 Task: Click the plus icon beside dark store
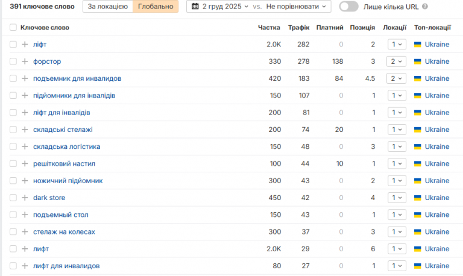coord(25,198)
